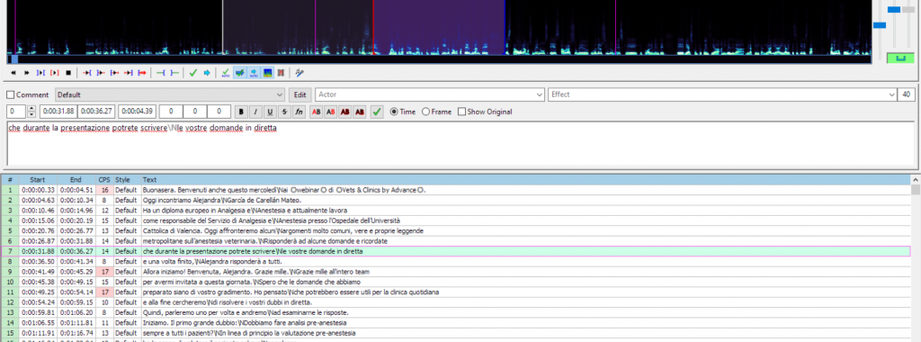921x342 pixels.
Task: Toggle spectrum analyzer display mode
Action: click(x=267, y=73)
